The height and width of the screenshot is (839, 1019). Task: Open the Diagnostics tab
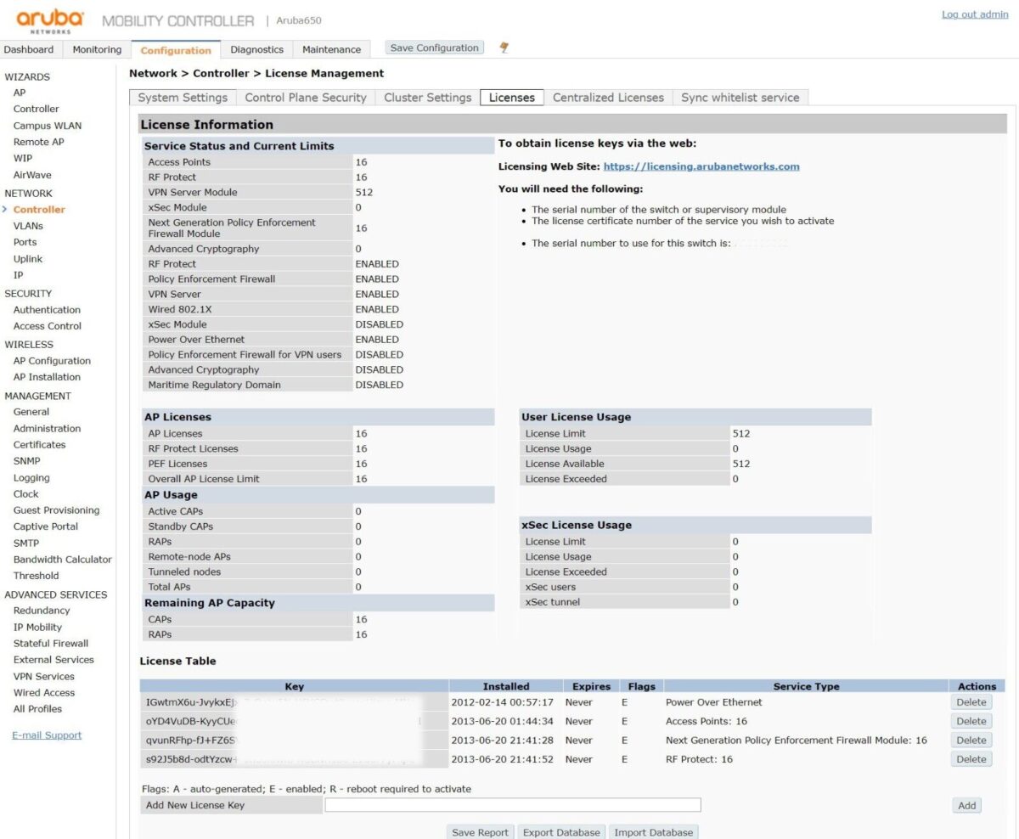256,49
